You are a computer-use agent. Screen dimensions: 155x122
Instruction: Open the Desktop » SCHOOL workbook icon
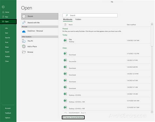pyautogui.click(x=65, y=94)
